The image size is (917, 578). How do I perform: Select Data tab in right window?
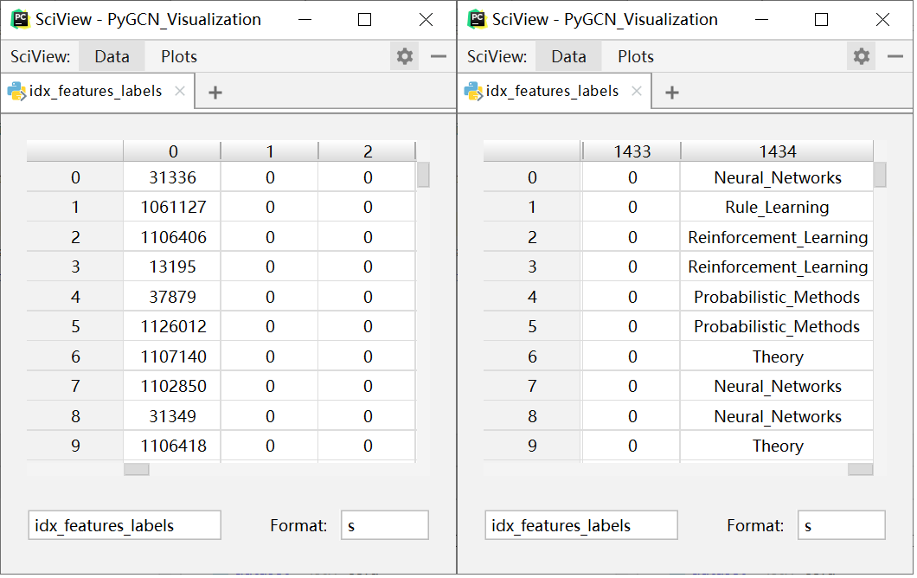coord(568,57)
